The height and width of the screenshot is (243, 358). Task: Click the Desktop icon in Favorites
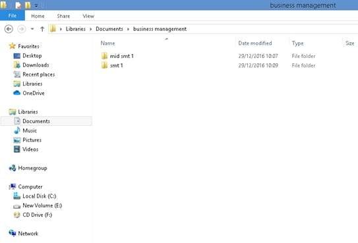17,55
